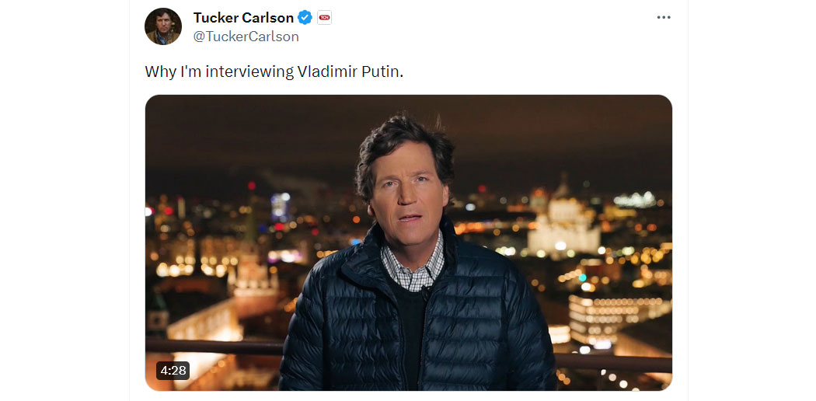The height and width of the screenshot is (401, 816).
Task: Open the affiliated TCN organization badge
Action: tap(324, 18)
